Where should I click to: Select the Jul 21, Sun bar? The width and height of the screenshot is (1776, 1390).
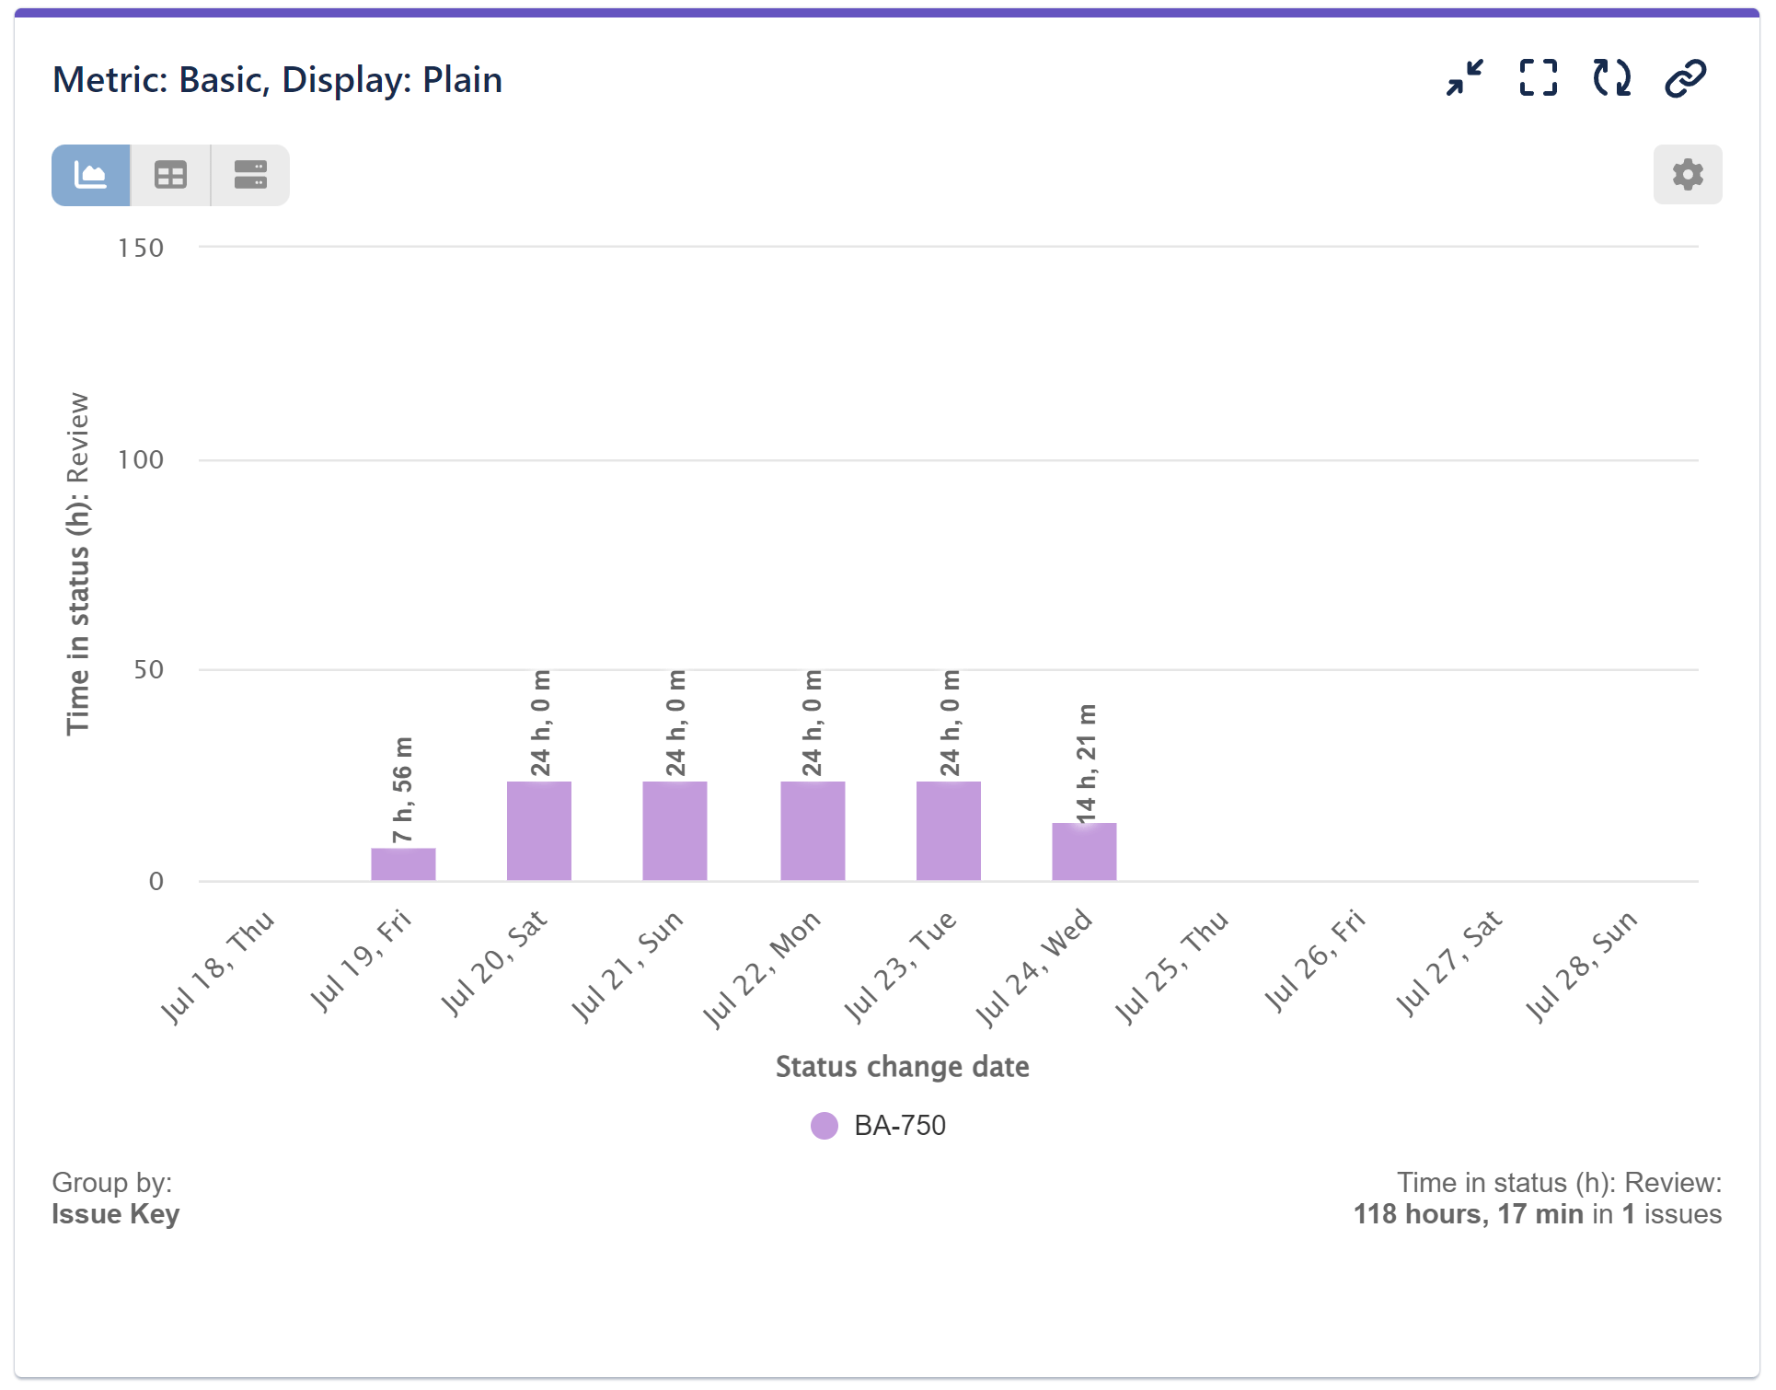(x=675, y=830)
